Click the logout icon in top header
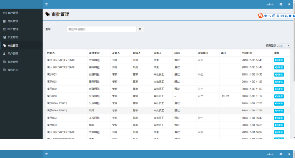The width and height of the screenshot is (295, 158). point(289,4)
